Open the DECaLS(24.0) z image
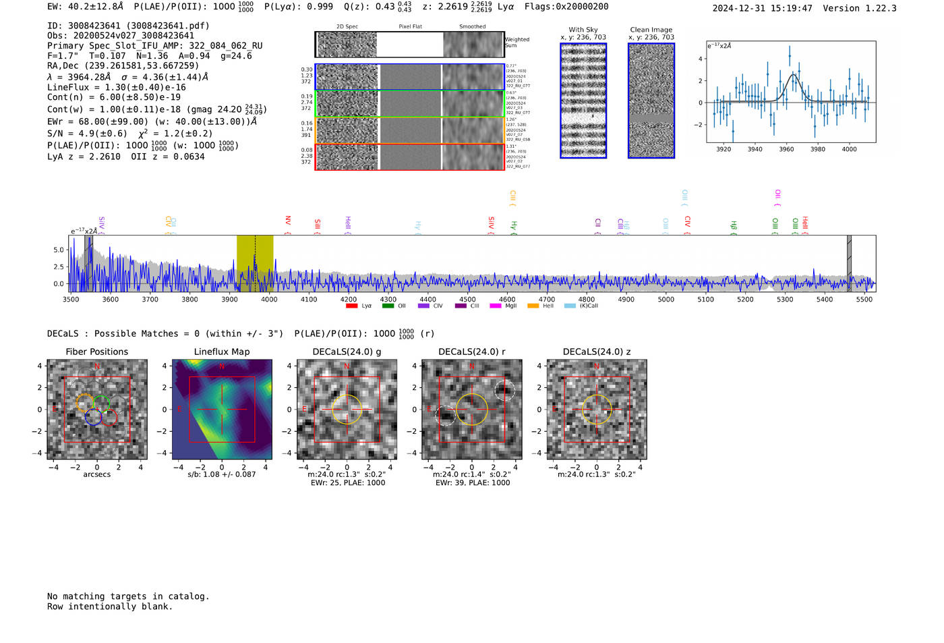The height and width of the screenshot is (643, 944). tap(596, 409)
